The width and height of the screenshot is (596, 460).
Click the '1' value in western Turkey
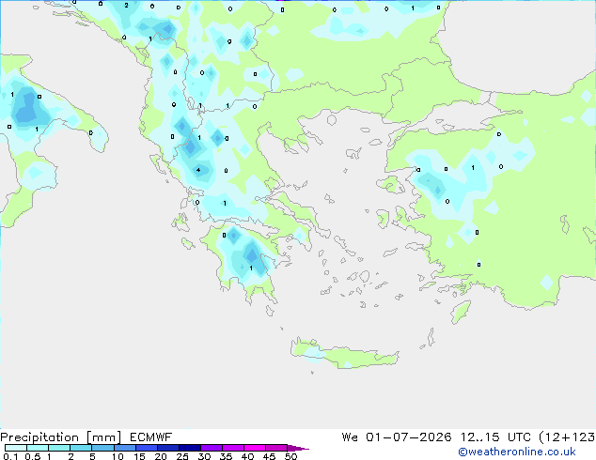pyautogui.click(x=473, y=167)
